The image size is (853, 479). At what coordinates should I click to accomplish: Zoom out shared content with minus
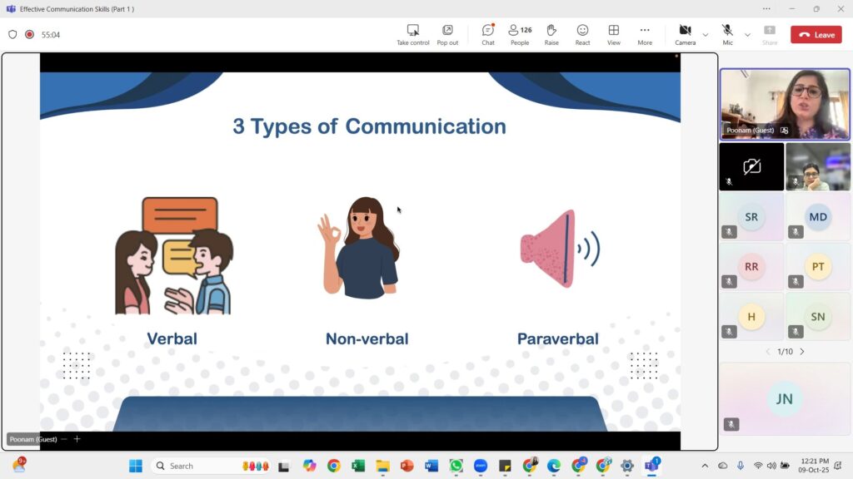[64, 439]
